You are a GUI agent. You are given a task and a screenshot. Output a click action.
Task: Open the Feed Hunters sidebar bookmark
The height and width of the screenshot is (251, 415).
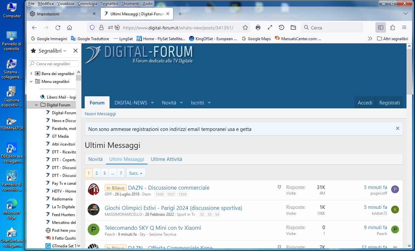pyautogui.click(x=61, y=215)
